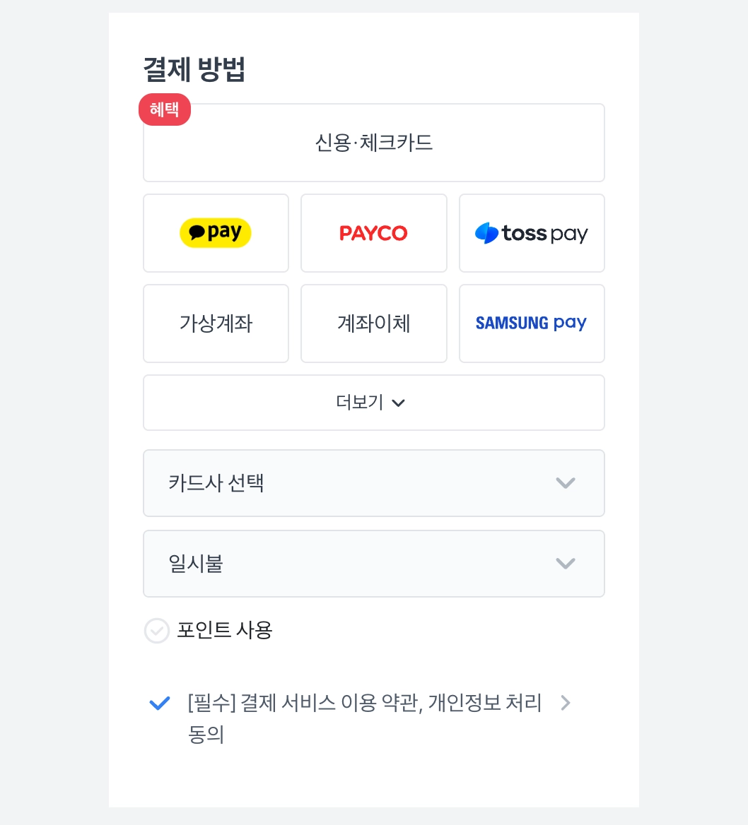748x825 pixels.
Task: Click the 결제 방법 heading
Action: pyautogui.click(x=194, y=69)
